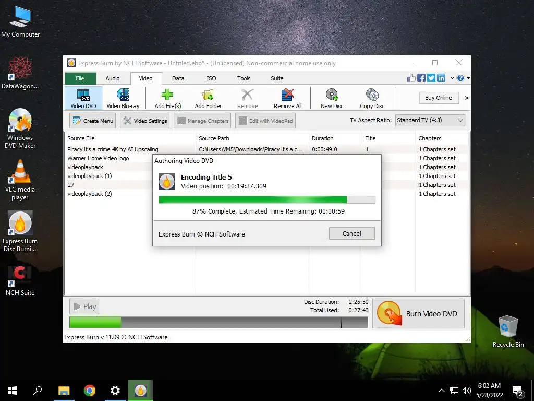534x401 pixels.
Task: Select the Video DVD disc type
Action: point(83,98)
